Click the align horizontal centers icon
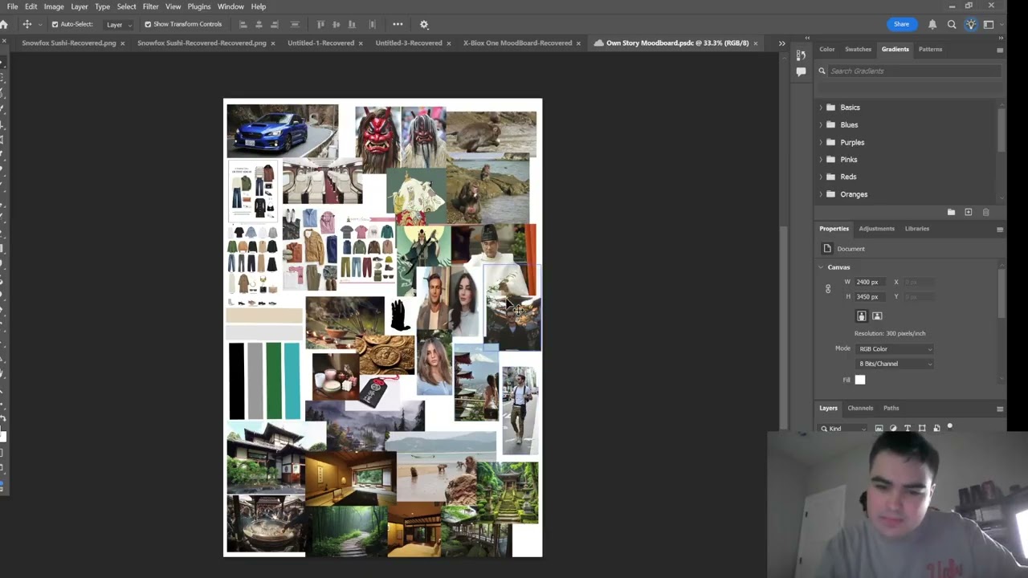This screenshot has height=578, width=1028. [x=259, y=24]
